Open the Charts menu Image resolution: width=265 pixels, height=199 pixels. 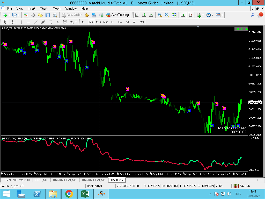tap(44, 9)
